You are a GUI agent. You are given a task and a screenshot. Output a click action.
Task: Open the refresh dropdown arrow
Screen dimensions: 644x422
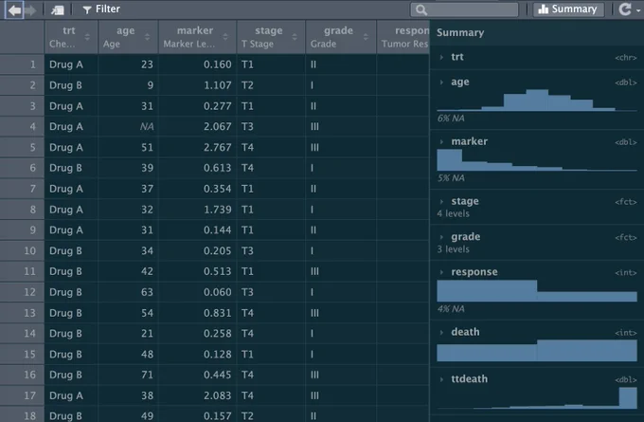tap(638, 10)
